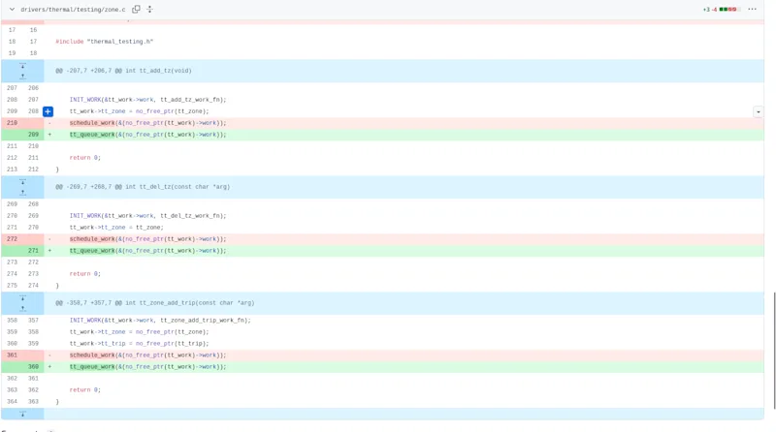Image resolution: width=776 pixels, height=432 pixels.
Task: Select green new line number 360
Action: coord(33,367)
